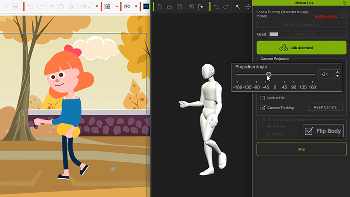The height and width of the screenshot is (197, 350).
Task: Click the save disk icon
Action: click(180, 6)
